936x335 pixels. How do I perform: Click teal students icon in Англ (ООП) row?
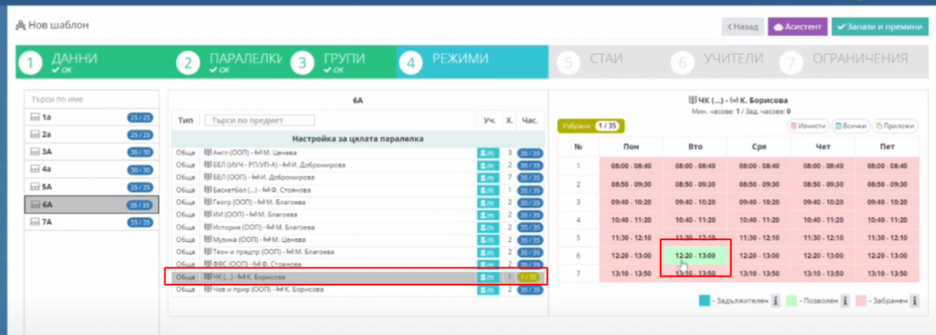coord(488,152)
